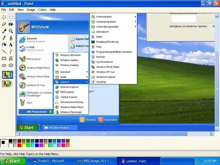220x165 pixels.
Task: Click the untitled - Paint taskbar button
Action: pos(139,161)
